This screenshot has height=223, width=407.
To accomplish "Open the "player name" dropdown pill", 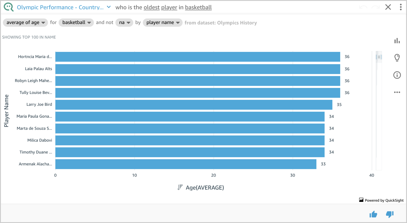I will pyautogui.click(x=163, y=23).
